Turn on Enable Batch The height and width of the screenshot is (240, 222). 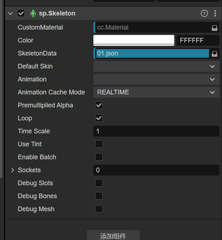tap(99, 157)
